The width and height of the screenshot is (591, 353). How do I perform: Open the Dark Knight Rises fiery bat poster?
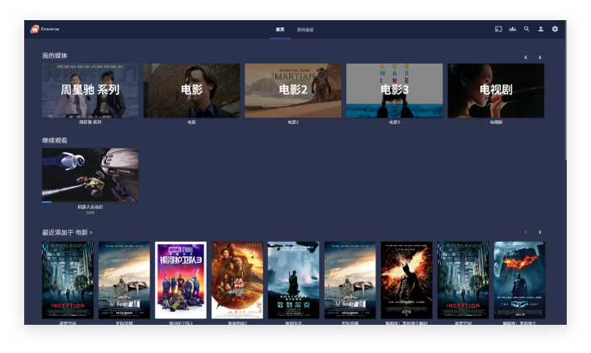407,280
